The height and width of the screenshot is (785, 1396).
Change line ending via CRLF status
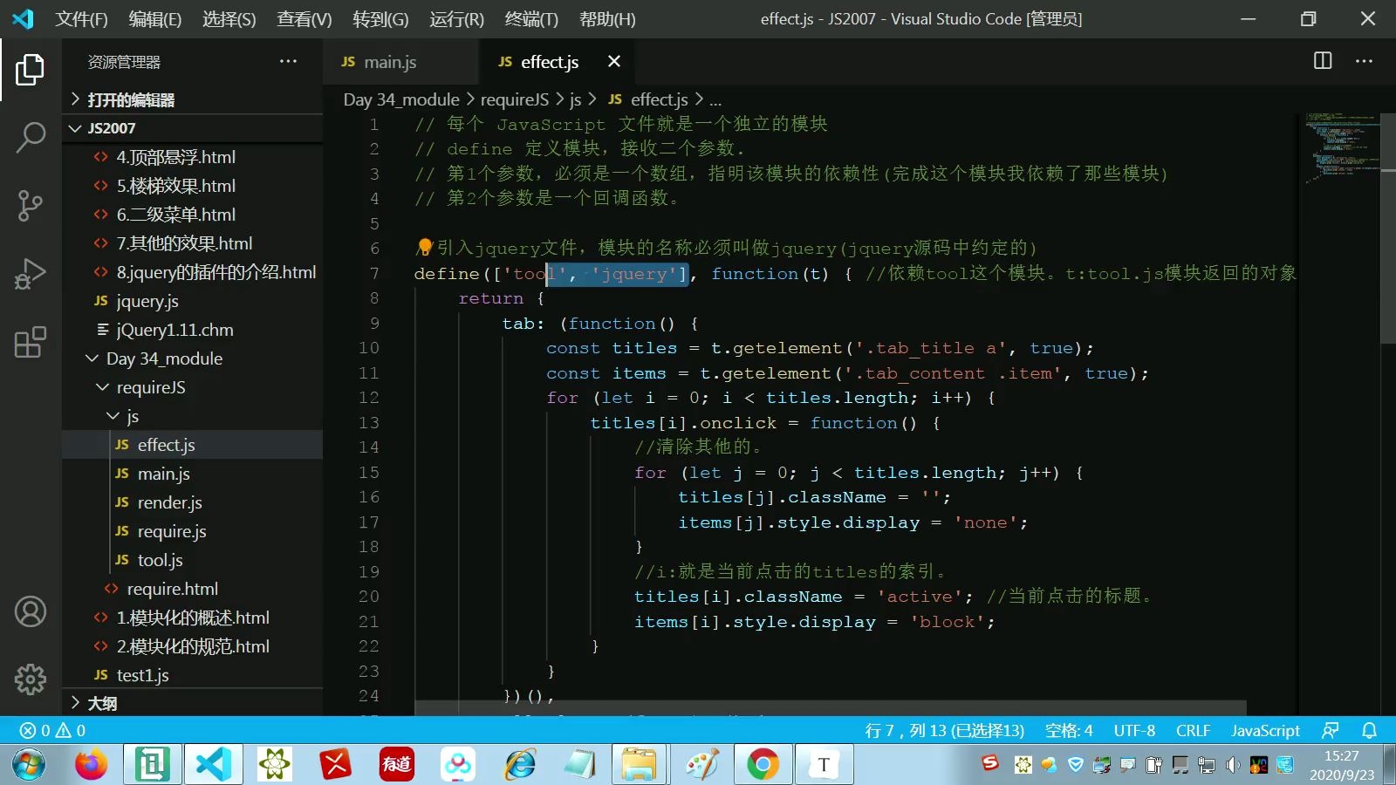(1193, 730)
